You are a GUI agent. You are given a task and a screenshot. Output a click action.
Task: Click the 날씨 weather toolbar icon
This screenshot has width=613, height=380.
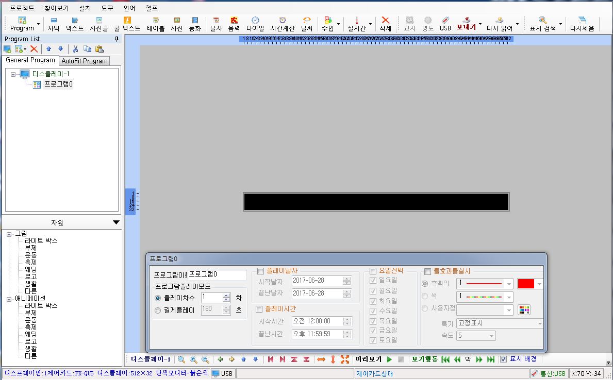(x=306, y=24)
